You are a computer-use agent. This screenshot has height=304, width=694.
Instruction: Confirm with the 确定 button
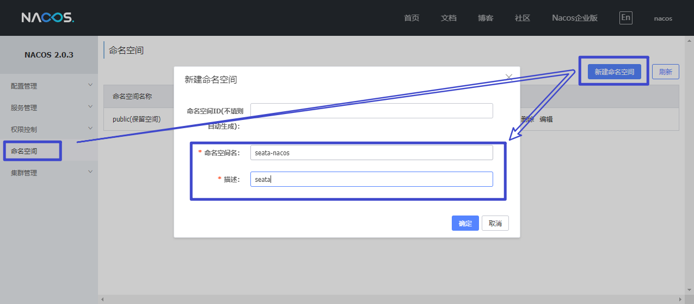465,223
